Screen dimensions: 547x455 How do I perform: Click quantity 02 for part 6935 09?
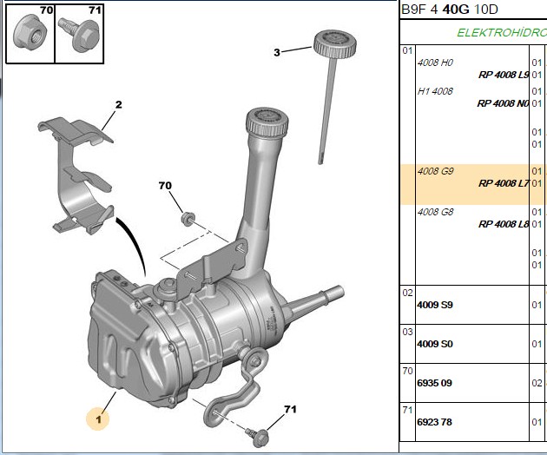click(537, 383)
